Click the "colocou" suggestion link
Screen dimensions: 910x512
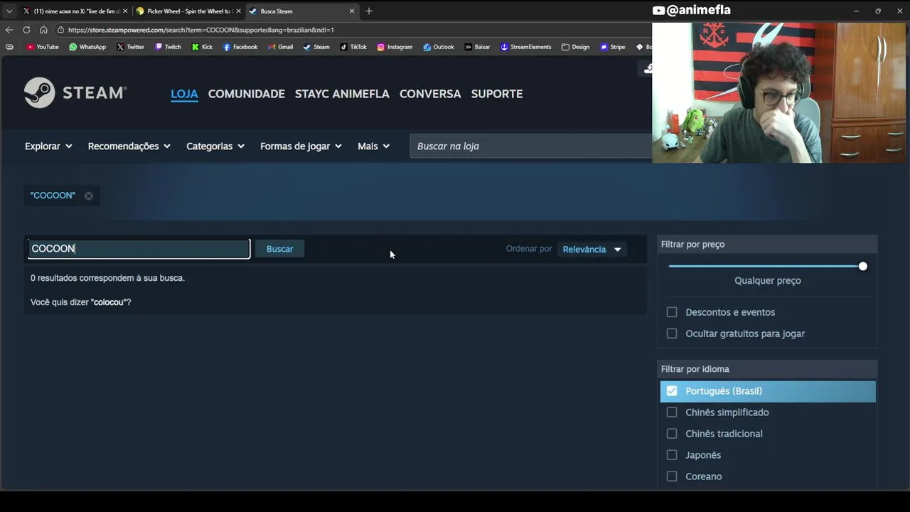point(109,302)
